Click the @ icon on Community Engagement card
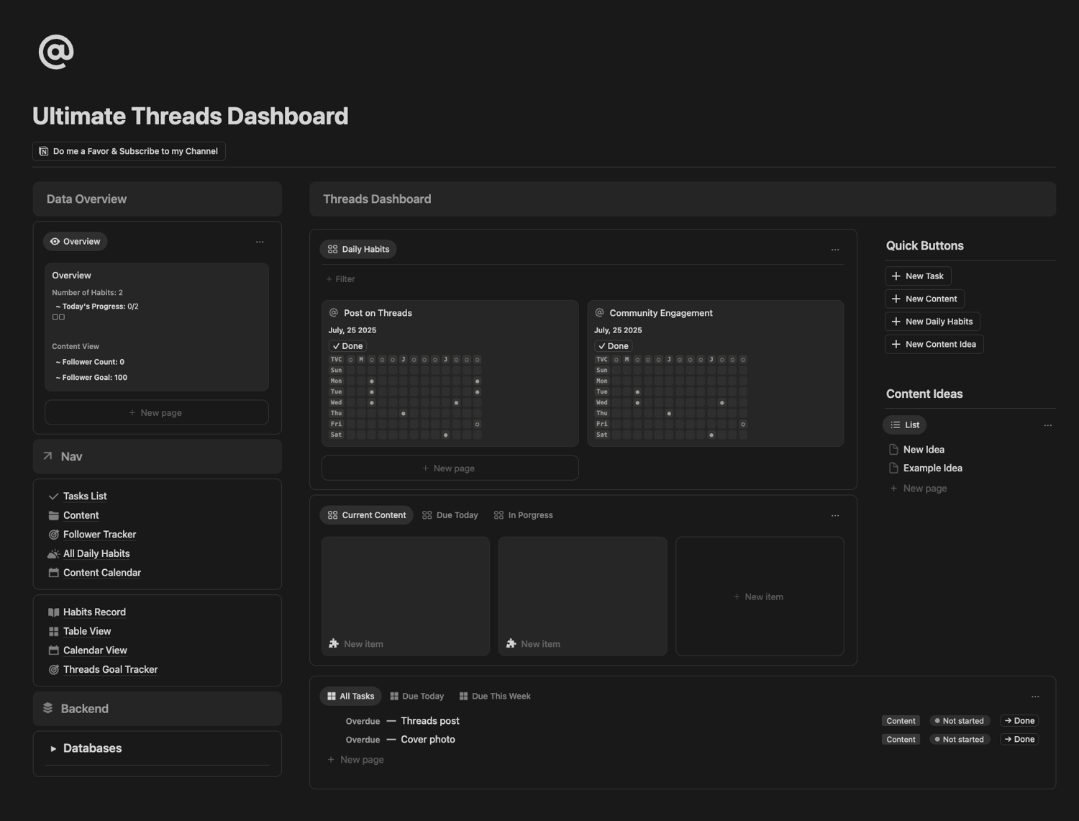This screenshot has width=1079, height=821. pyautogui.click(x=599, y=313)
